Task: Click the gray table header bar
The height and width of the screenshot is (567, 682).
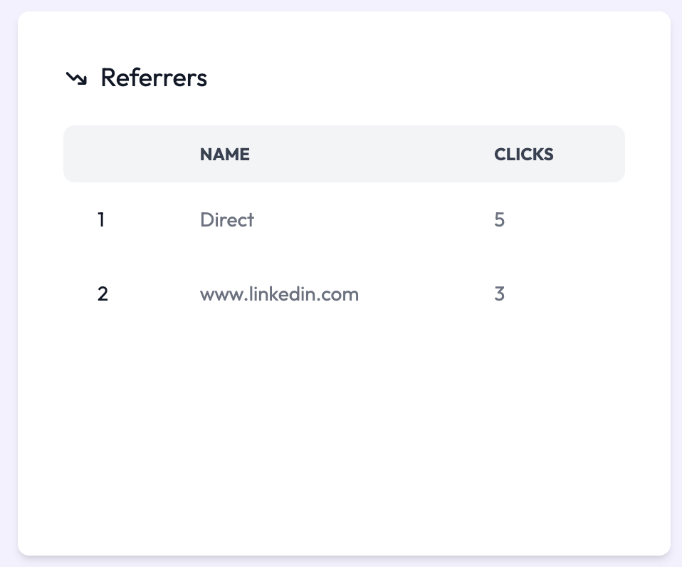Action: (x=344, y=154)
